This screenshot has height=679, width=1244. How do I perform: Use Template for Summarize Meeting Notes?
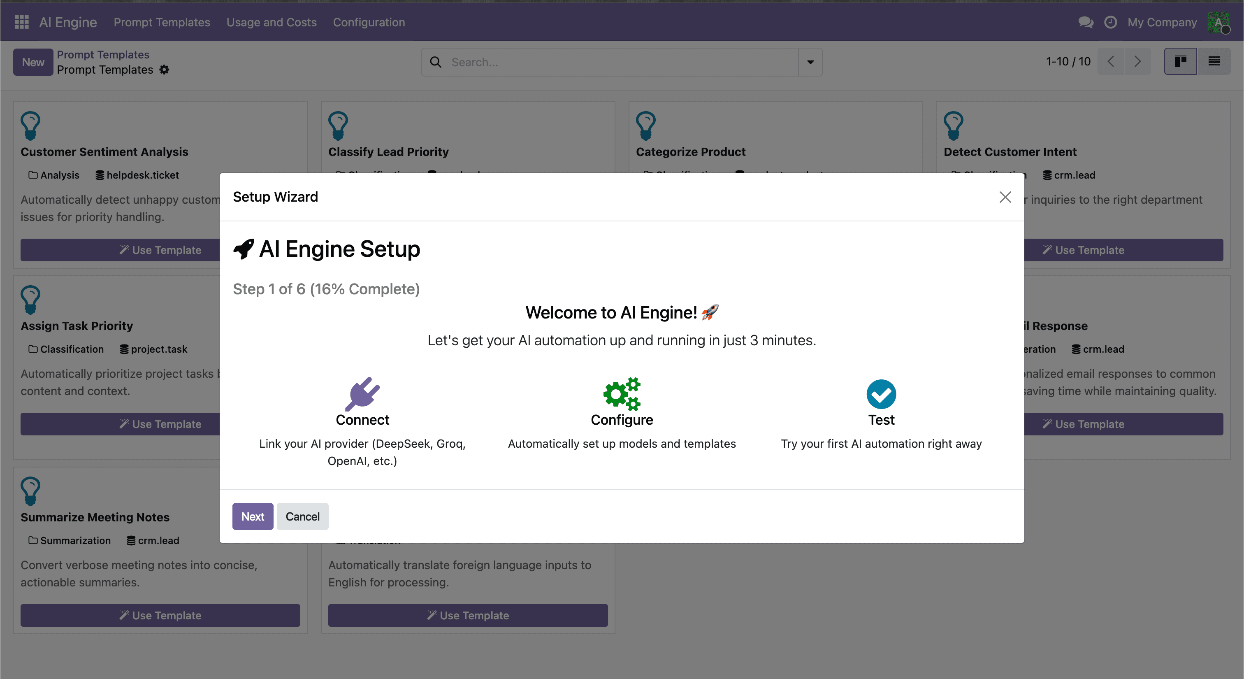click(x=160, y=615)
